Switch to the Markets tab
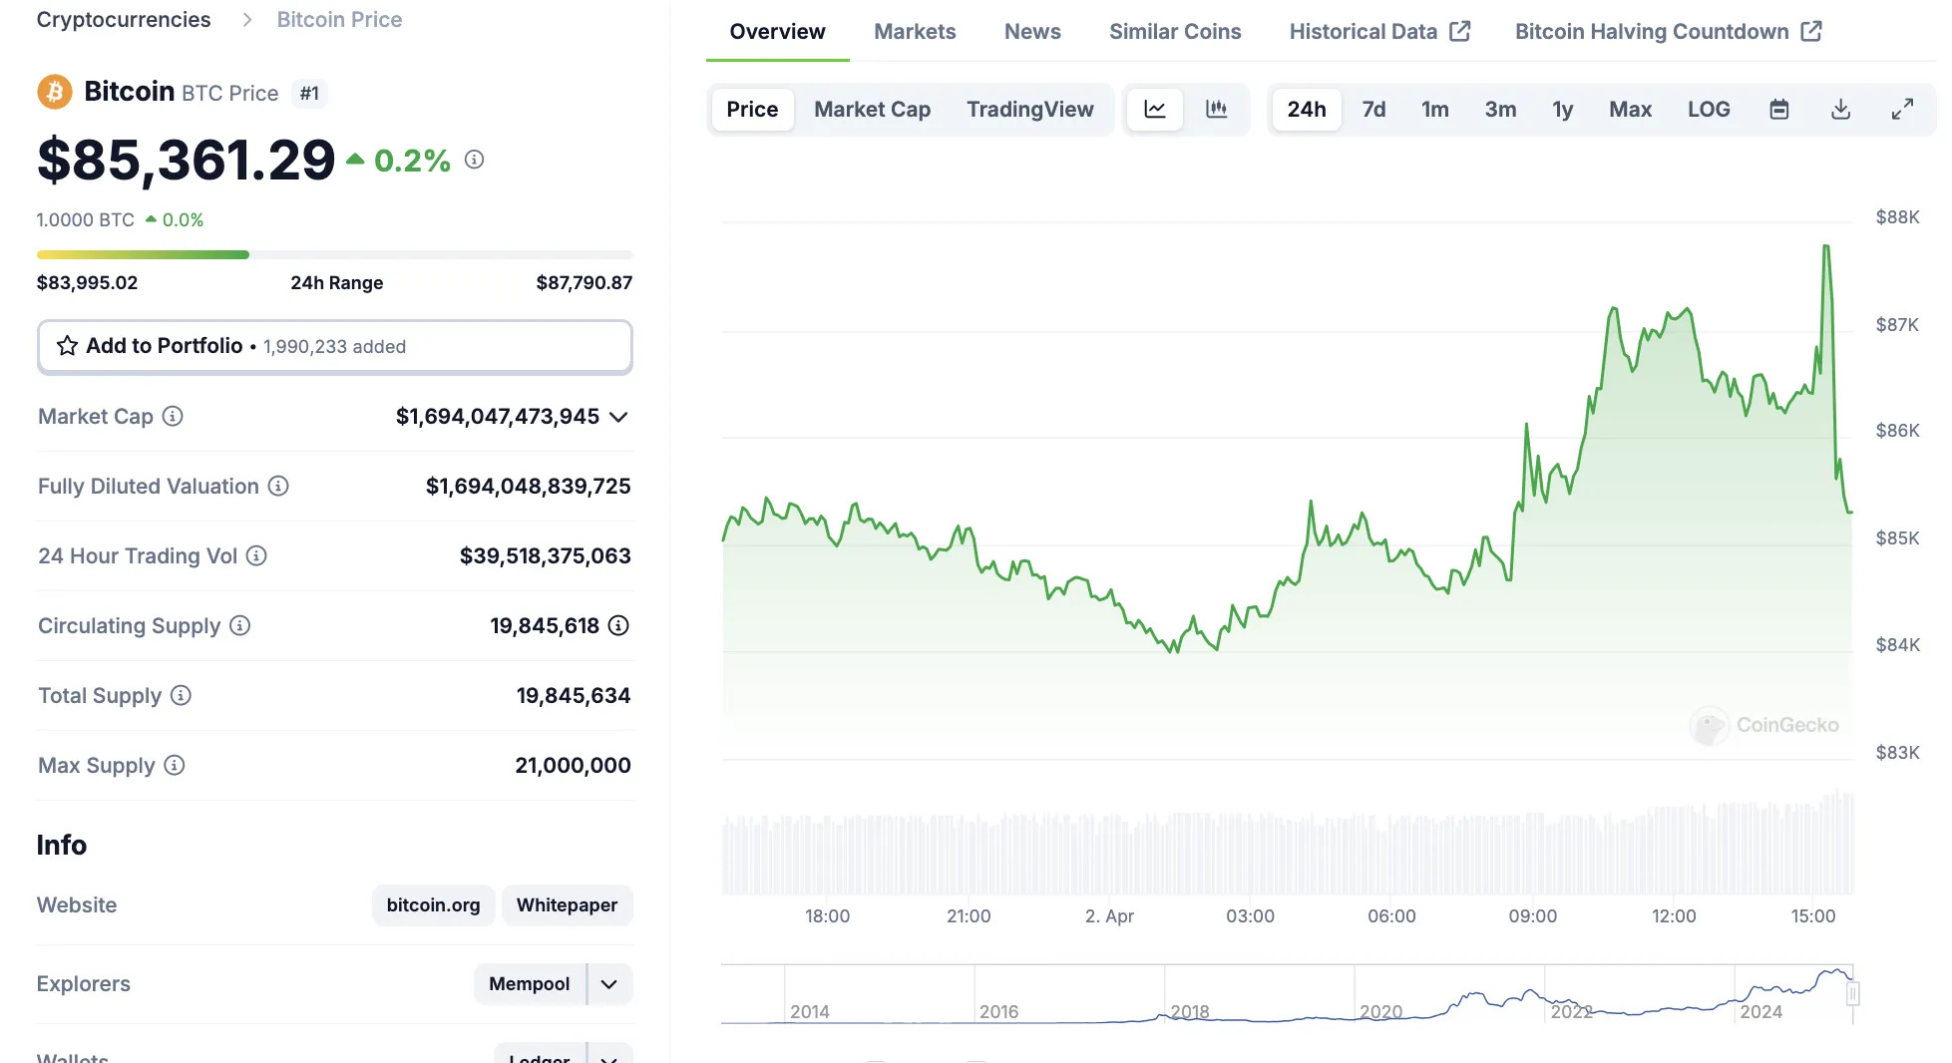The width and height of the screenshot is (1952, 1063). [914, 31]
